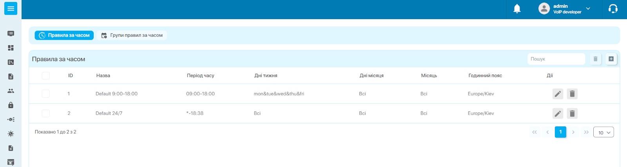This screenshot has height=167, width=627.
Task: Switch to Групи правил за часом tab
Action: click(132, 36)
